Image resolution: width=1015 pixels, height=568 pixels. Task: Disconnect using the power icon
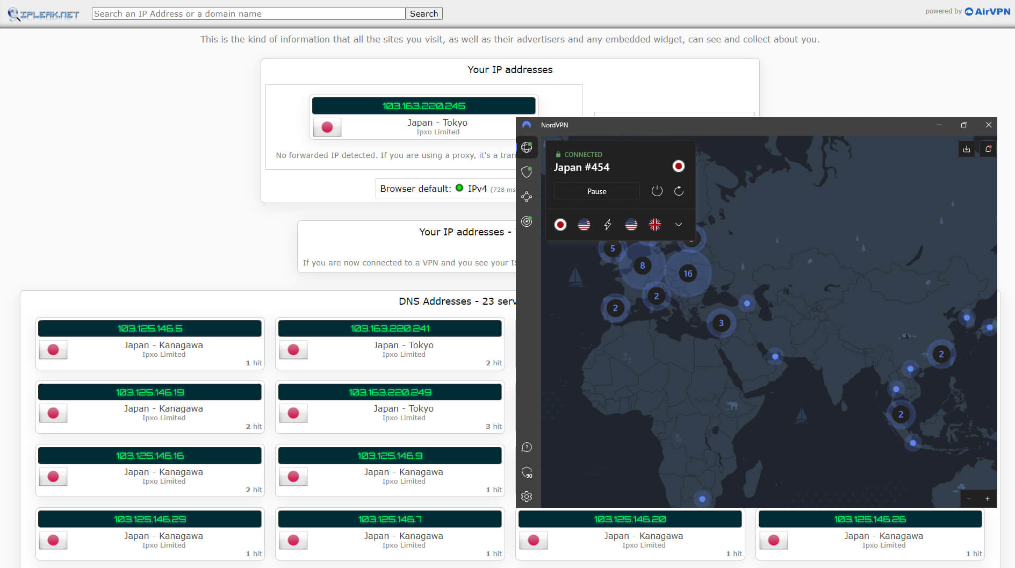[657, 191]
